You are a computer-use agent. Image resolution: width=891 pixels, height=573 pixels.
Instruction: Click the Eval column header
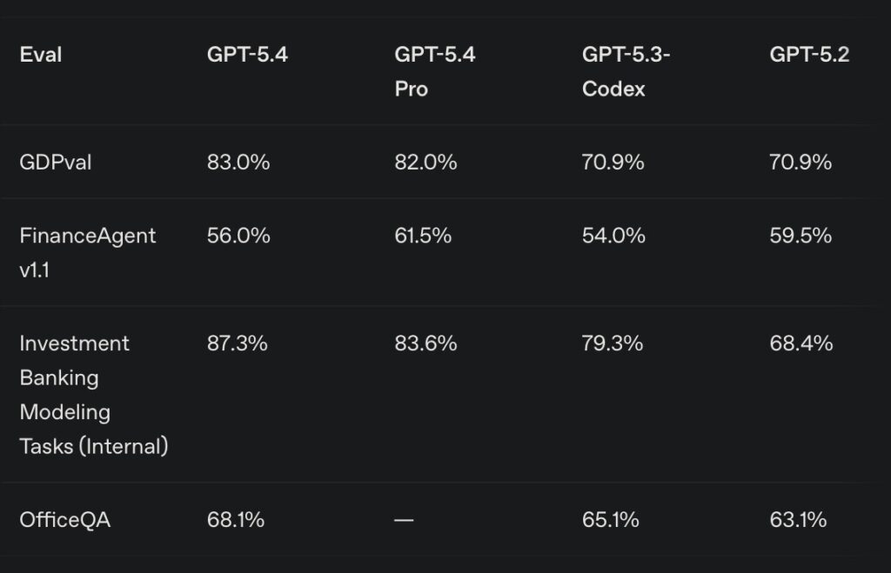(41, 55)
